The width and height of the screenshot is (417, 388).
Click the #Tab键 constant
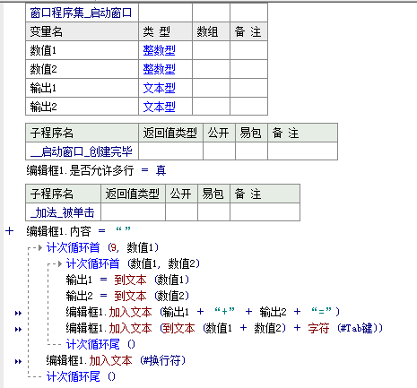(x=357, y=328)
